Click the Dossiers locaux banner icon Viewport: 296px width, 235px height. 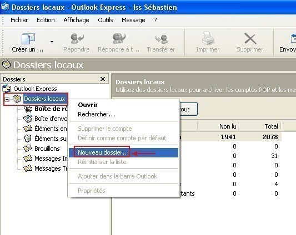click(x=7, y=64)
